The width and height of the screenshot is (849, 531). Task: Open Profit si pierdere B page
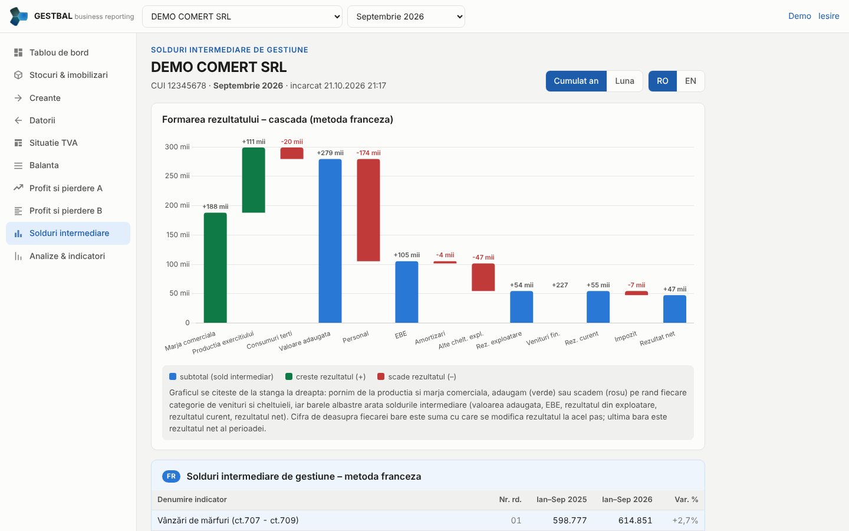click(x=68, y=211)
